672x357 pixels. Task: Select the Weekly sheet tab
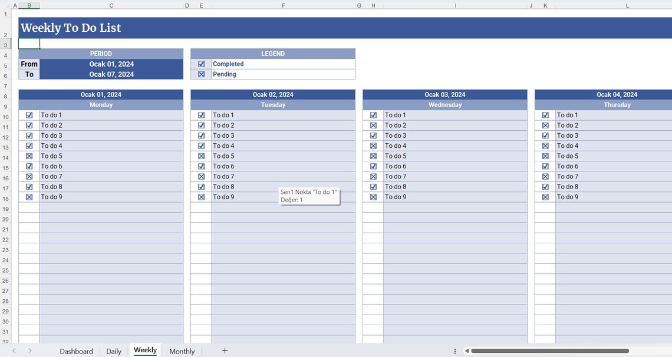click(145, 351)
